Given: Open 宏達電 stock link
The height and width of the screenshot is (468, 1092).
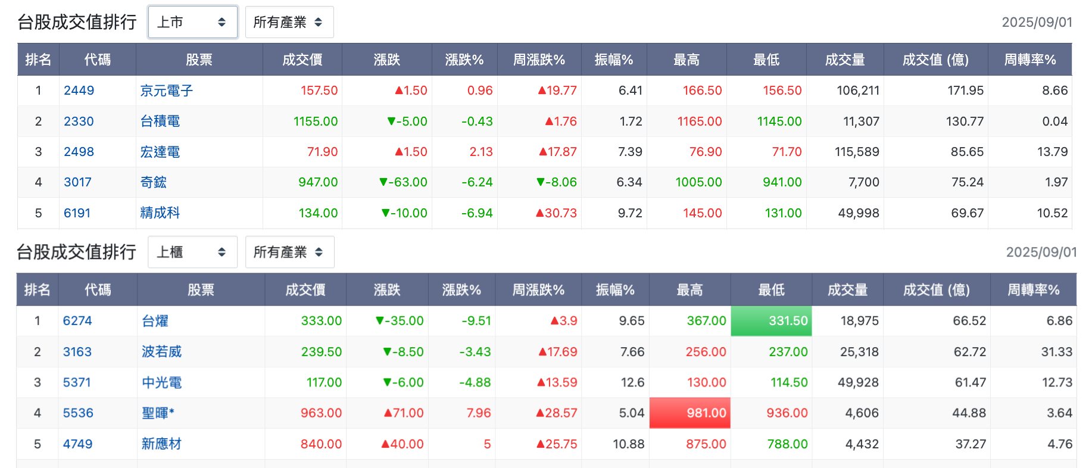Looking at the screenshot, I should point(160,152).
